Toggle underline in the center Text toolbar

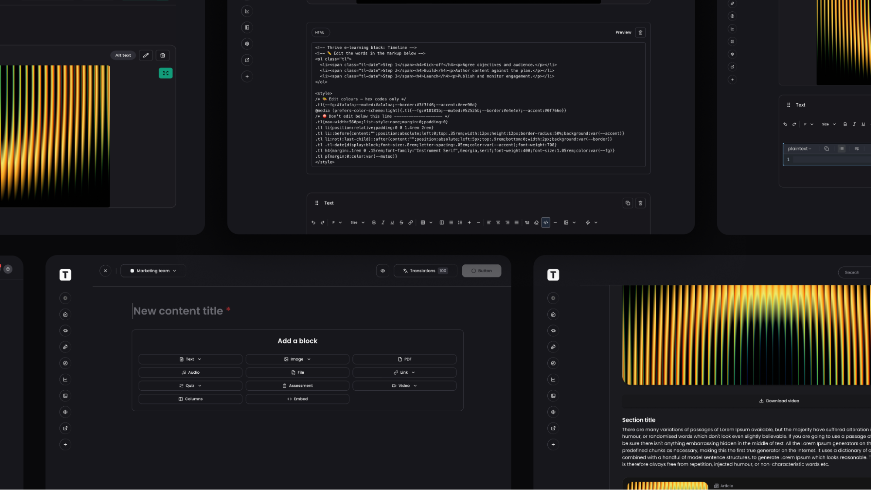click(x=392, y=223)
